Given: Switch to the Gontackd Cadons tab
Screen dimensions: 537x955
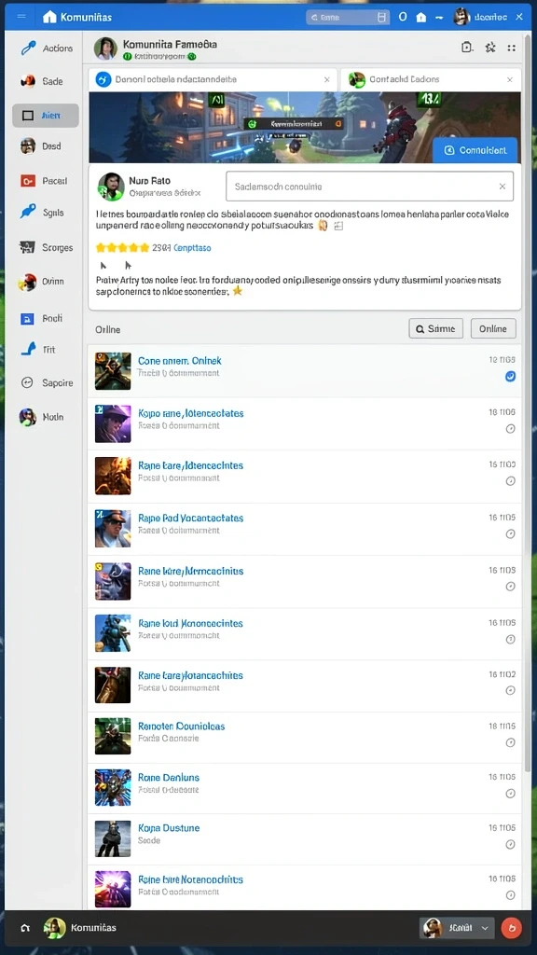Looking at the screenshot, I should point(431,79).
